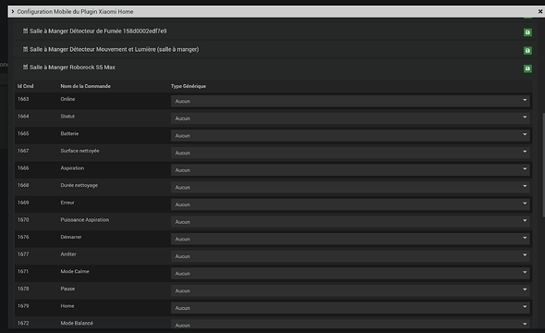Click command name Aspiration
The image size is (545, 333).
(72, 168)
